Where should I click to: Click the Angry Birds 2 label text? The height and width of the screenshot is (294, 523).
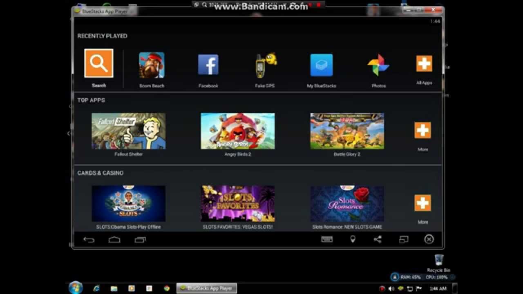tap(238, 154)
